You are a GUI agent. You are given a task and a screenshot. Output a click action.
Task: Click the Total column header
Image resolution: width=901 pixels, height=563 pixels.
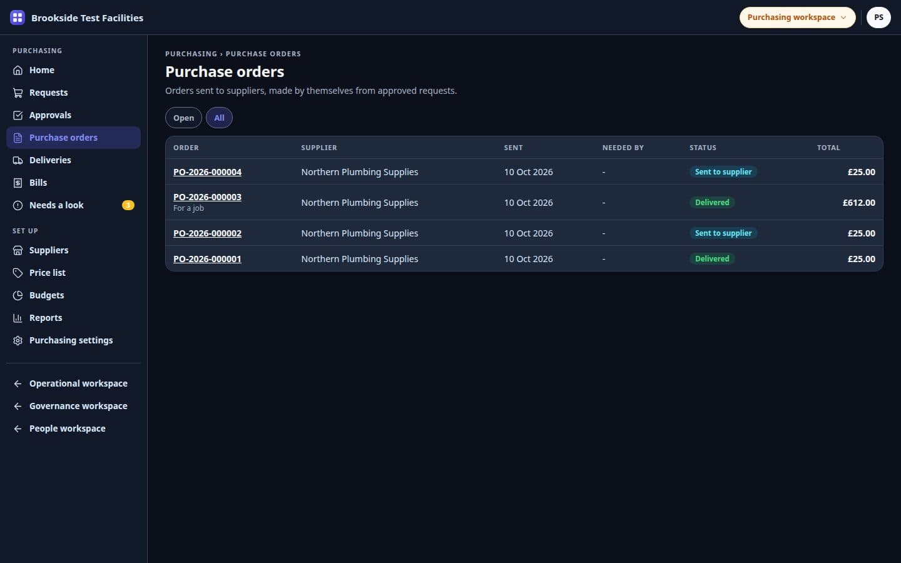point(828,148)
